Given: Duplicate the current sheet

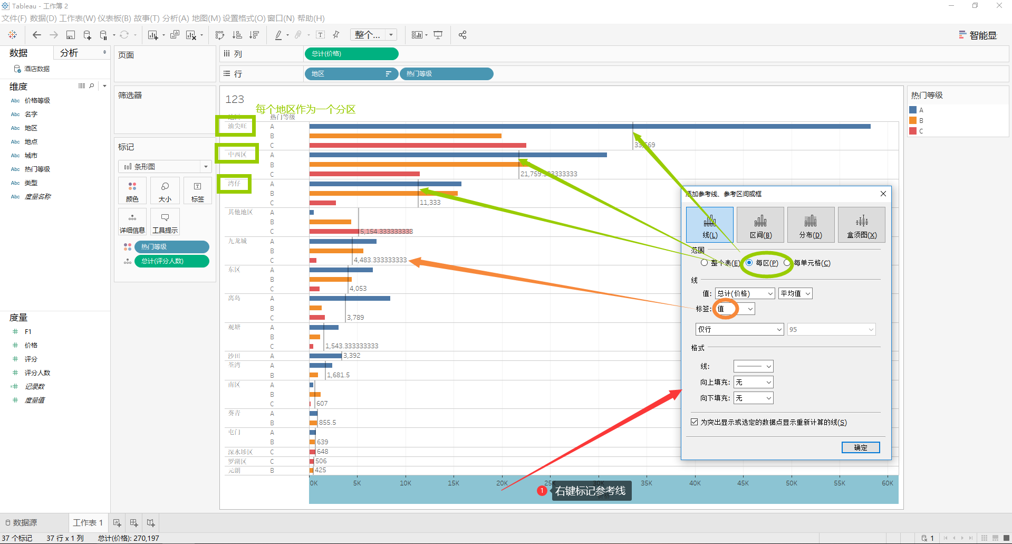Looking at the screenshot, I should click(x=175, y=35).
